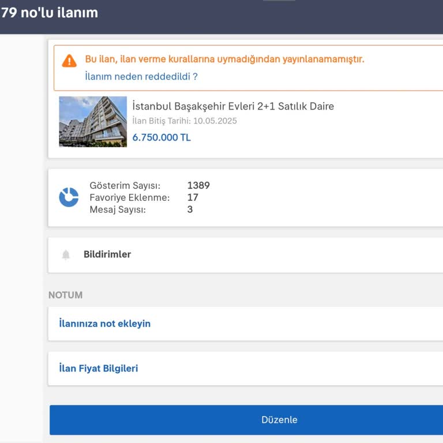Click the "79 no'lu ilanım" page header title
Image resolution: width=443 pixels, height=443 pixels.
pos(50,13)
